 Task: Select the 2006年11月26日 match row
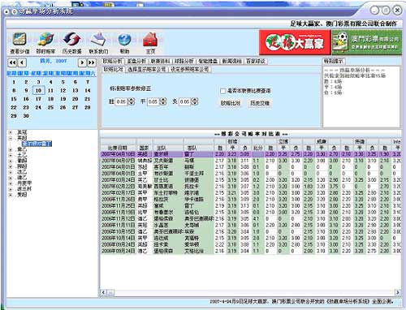(251, 200)
